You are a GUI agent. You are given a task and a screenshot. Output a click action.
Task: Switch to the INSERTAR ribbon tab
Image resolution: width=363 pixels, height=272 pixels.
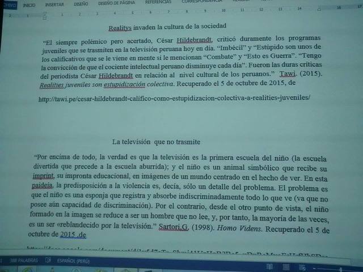(x=54, y=5)
